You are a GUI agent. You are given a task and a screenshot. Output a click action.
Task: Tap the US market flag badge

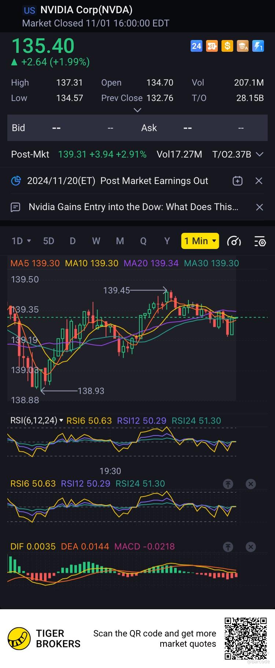(29, 10)
